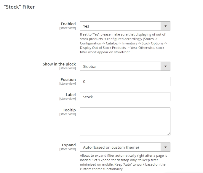Click the "Stock" Filter section heading
The image size is (203, 173).
pyautogui.click(x=19, y=7)
